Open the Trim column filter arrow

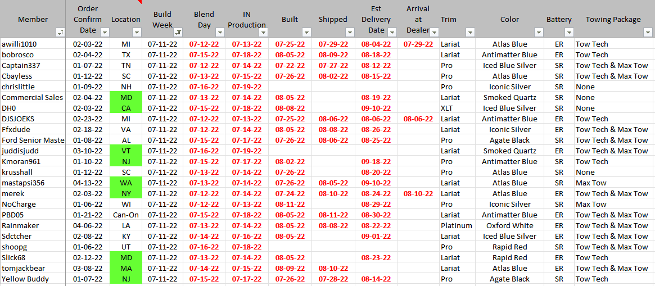point(470,33)
